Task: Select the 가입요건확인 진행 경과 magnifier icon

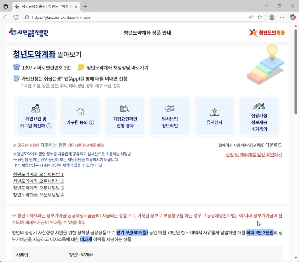Action: [125, 108]
